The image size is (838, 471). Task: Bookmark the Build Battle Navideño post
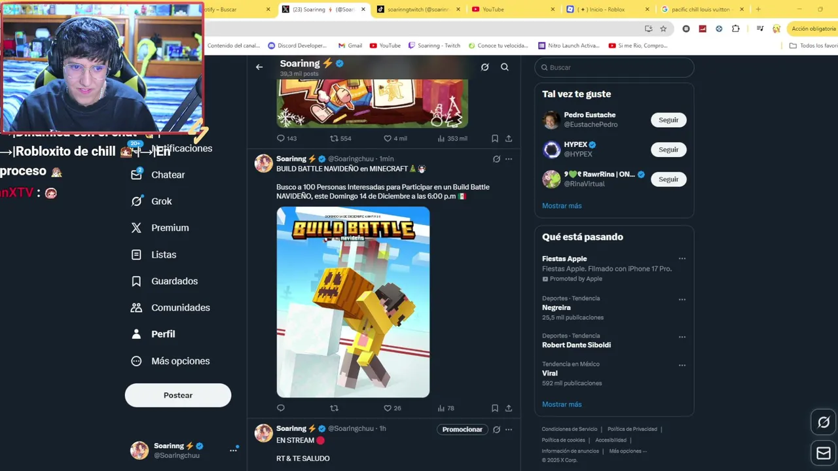point(495,408)
